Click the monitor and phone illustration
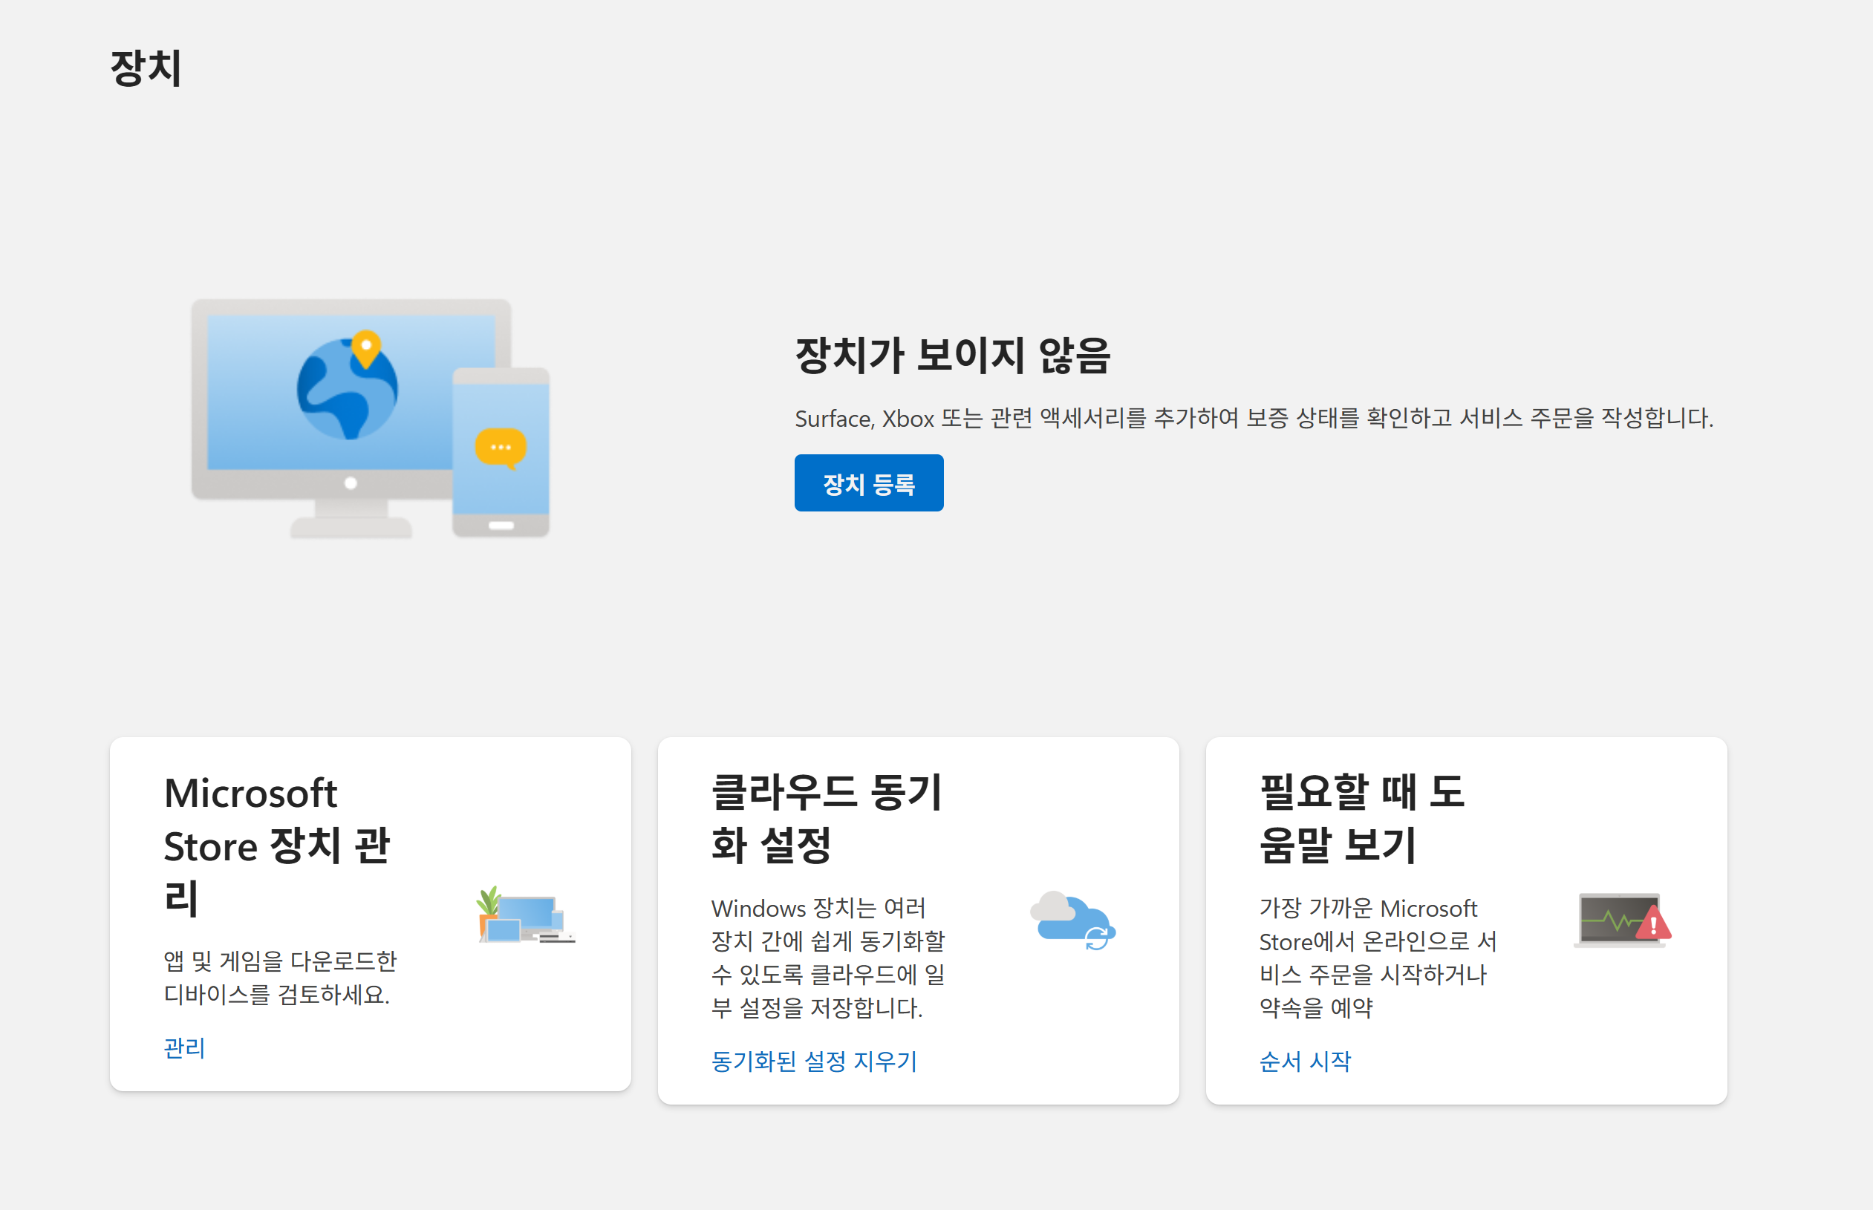The height and width of the screenshot is (1210, 1873). pyautogui.click(x=371, y=418)
